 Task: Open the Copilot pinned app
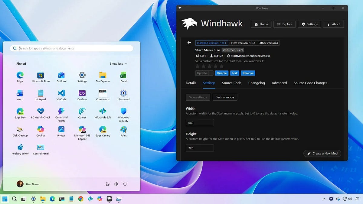point(41,131)
